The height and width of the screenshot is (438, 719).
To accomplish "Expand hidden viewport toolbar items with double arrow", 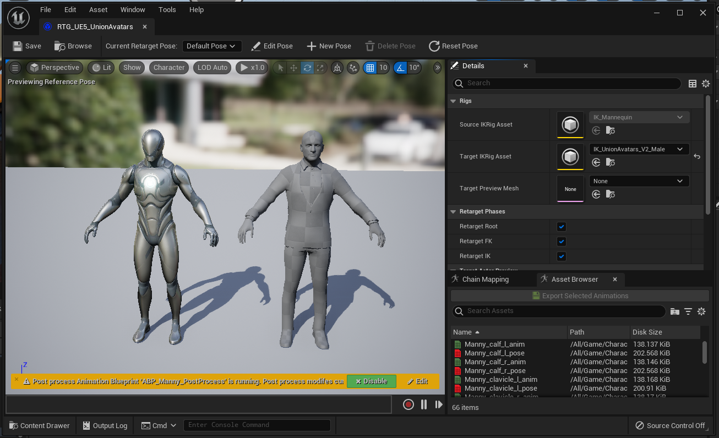I will tap(438, 68).
